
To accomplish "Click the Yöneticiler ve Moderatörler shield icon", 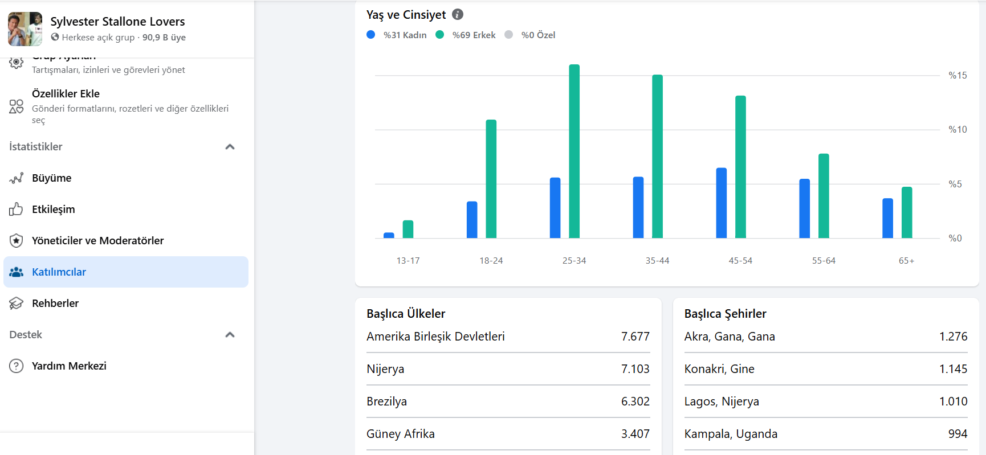I will click(x=17, y=240).
